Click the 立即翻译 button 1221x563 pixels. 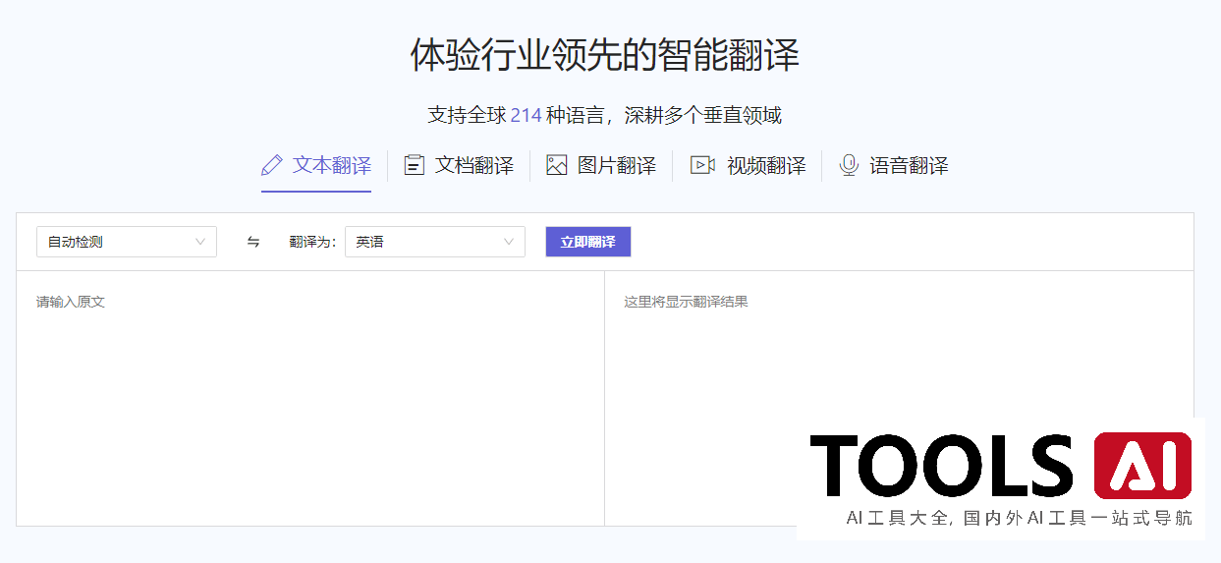click(588, 242)
